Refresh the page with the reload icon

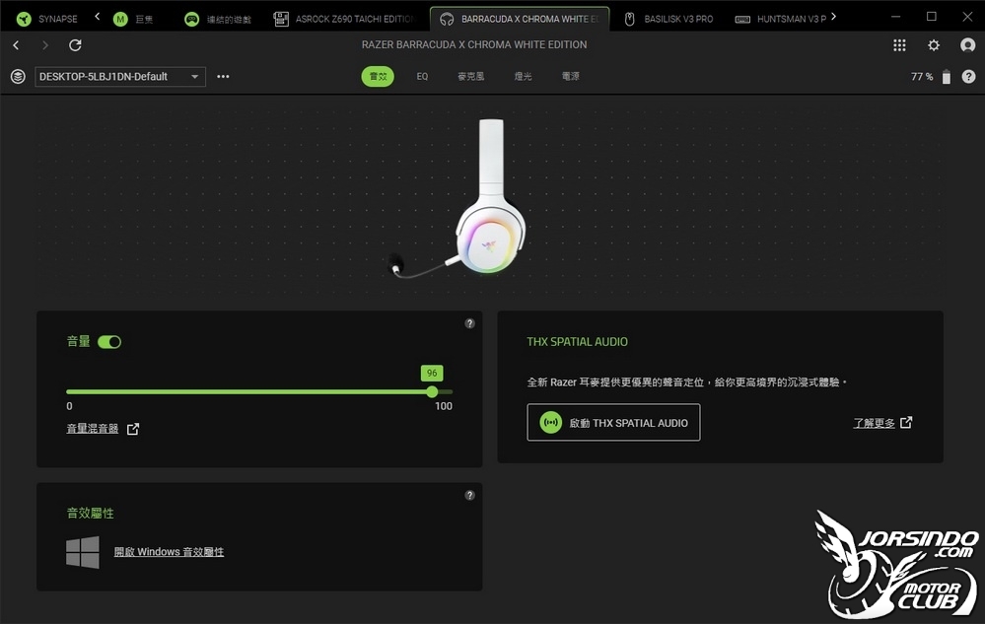pyautogui.click(x=75, y=45)
